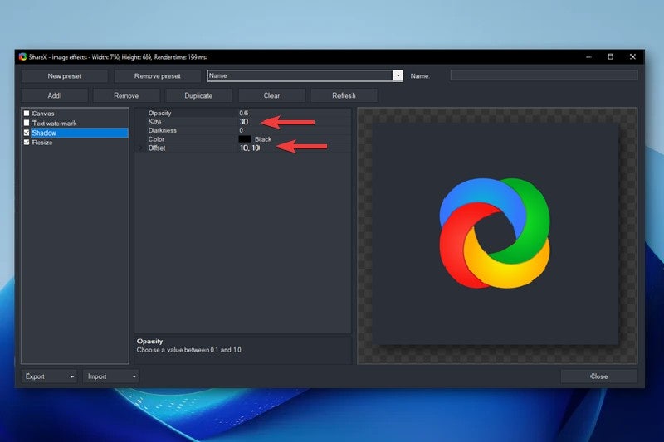
Task: Focus the Name text field
Action: (544, 75)
